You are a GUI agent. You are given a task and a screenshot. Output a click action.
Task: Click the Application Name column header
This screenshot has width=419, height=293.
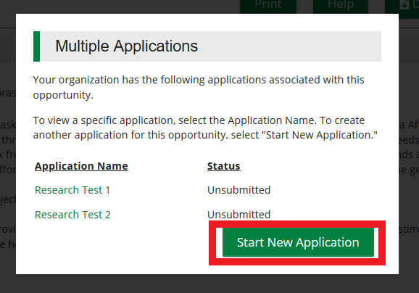pos(81,166)
